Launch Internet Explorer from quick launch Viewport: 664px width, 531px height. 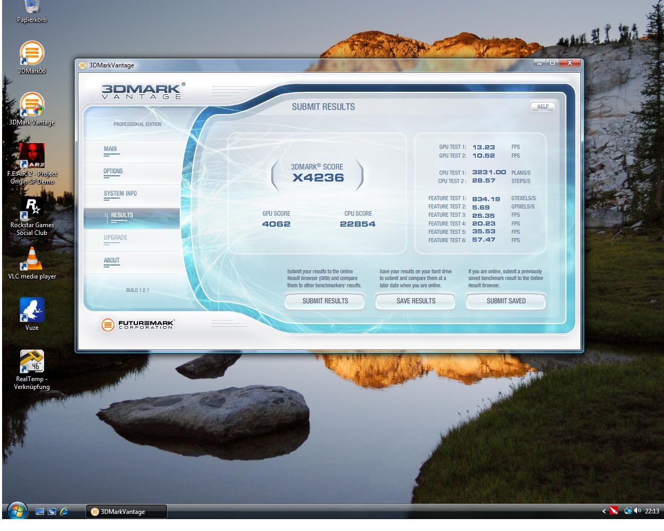tap(64, 511)
